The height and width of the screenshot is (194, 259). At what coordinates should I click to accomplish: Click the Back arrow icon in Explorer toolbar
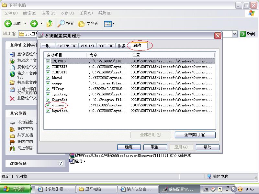[8, 24]
